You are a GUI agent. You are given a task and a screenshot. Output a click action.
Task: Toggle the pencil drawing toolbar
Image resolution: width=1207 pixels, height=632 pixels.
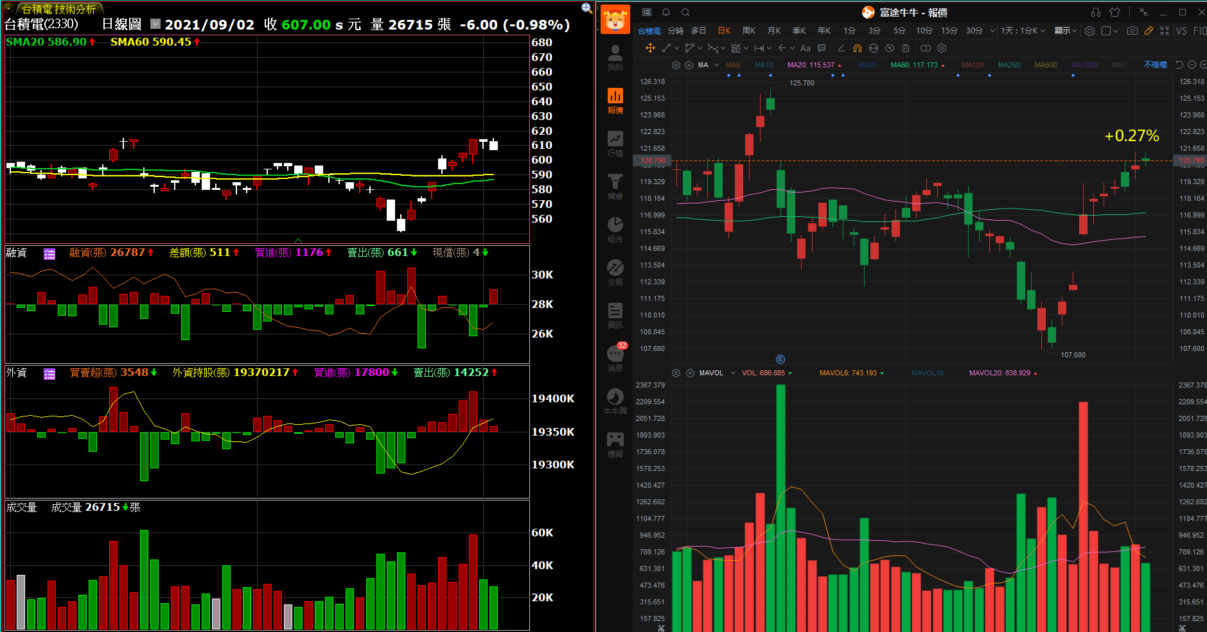[x=1149, y=31]
